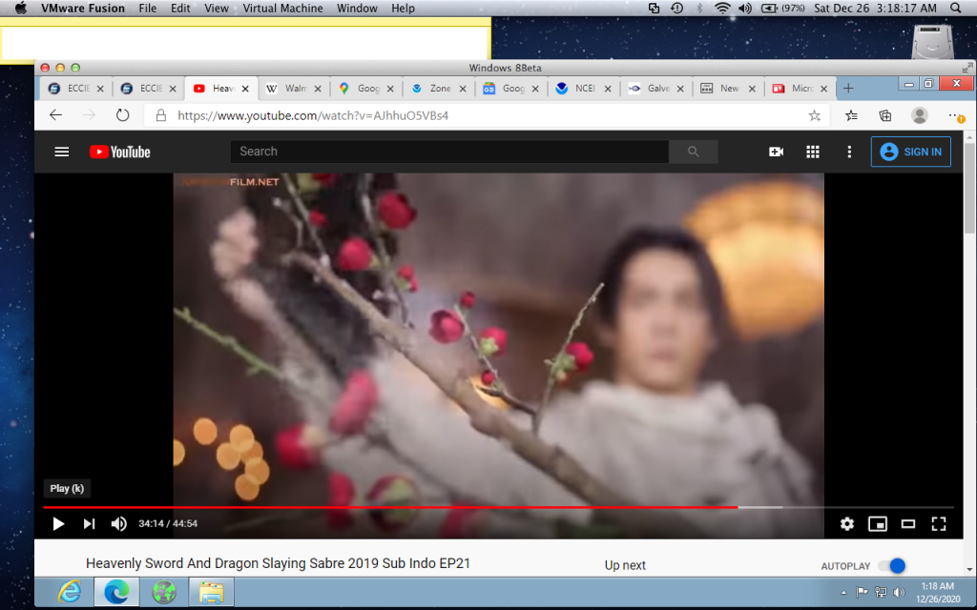
Task: Open YouTube settings three-dot menu
Action: [x=848, y=152]
